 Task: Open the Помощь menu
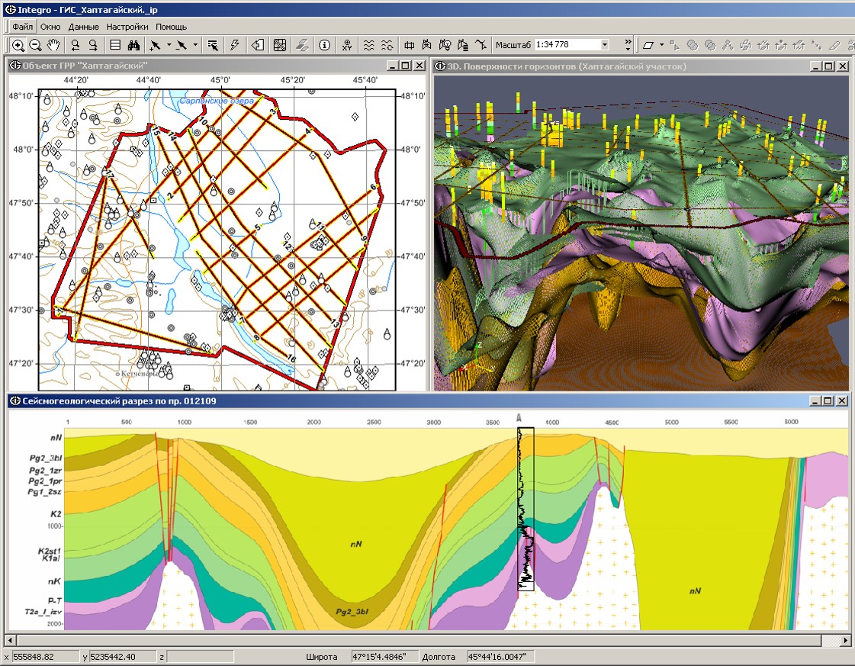(x=172, y=27)
